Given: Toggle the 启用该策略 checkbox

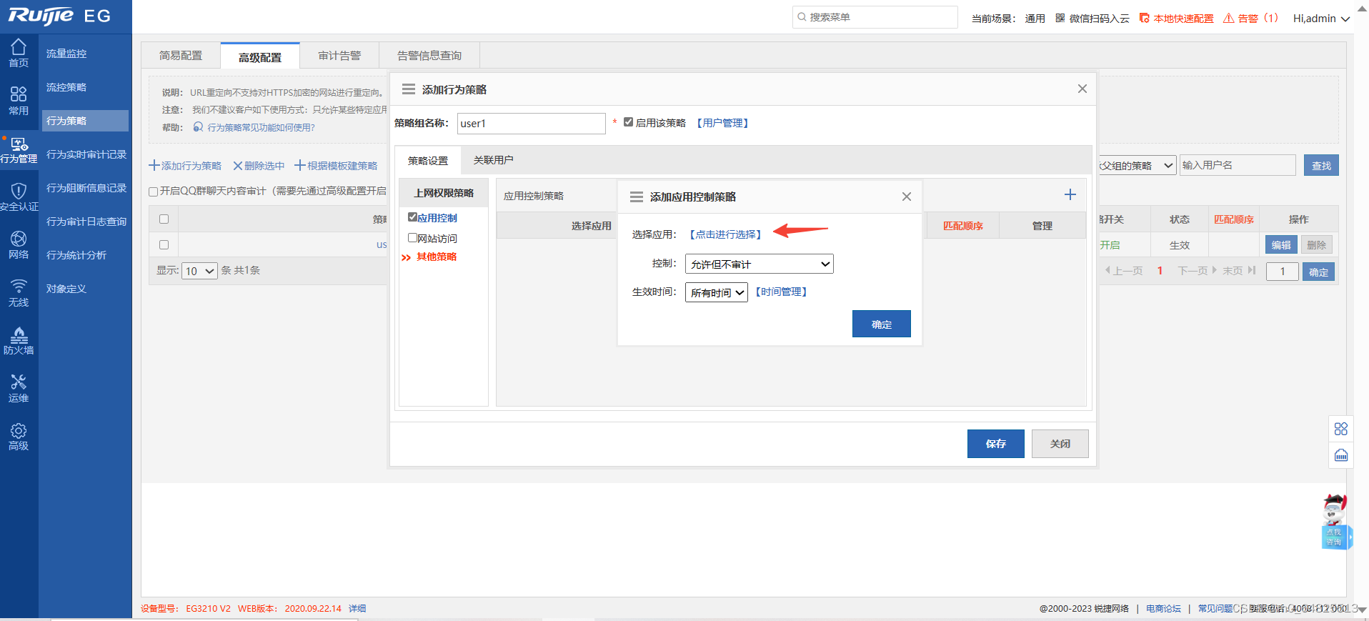Looking at the screenshot, I should pyautogui.click(x=628, y=122).
